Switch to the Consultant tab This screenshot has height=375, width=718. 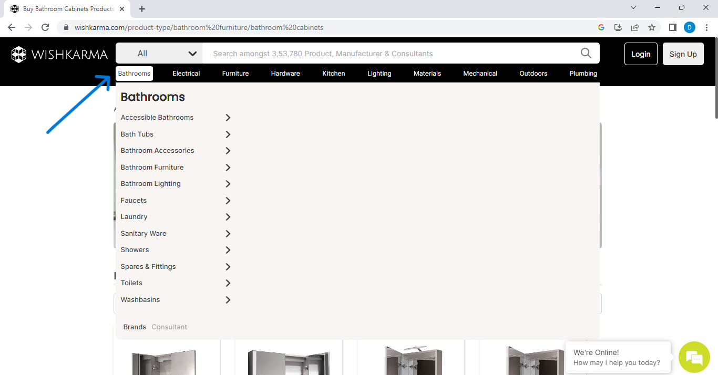[169, 327]
